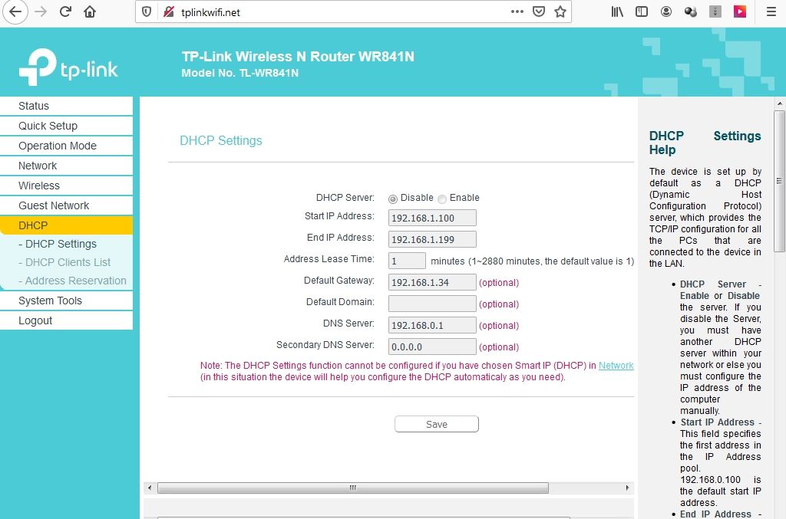Save page to Pocket icon
The height and width of the screenshot is (519, 786).
tap(539, 11)
